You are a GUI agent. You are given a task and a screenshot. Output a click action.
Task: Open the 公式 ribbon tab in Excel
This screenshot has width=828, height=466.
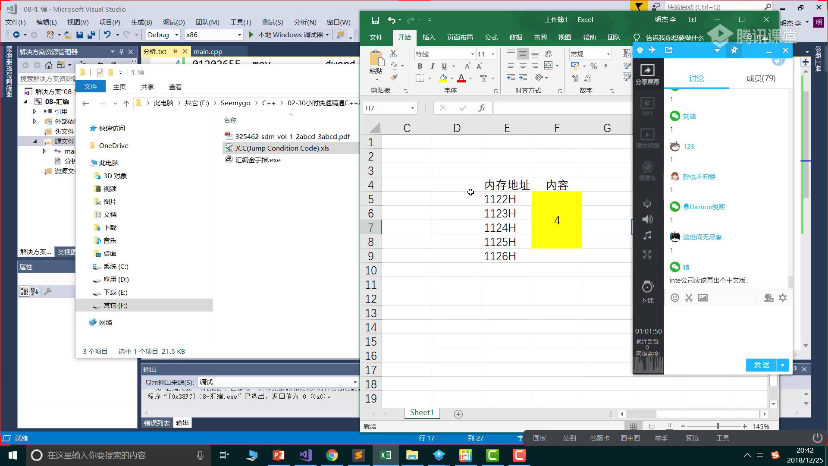(x=491, y=38)
